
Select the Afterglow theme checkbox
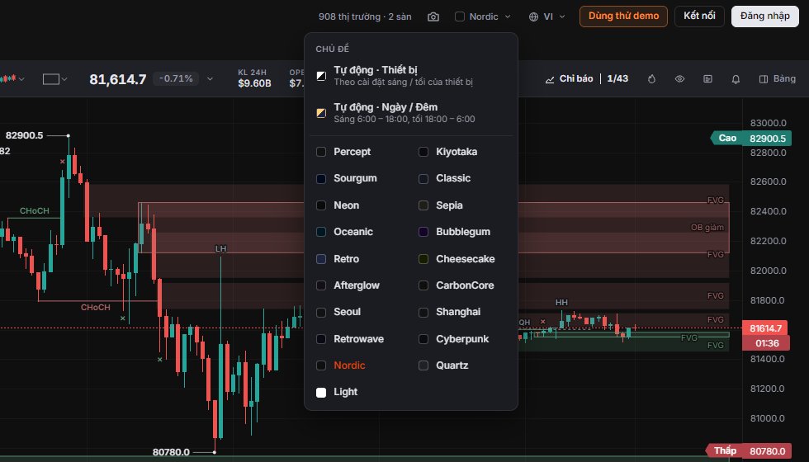[x=321, y=285]
